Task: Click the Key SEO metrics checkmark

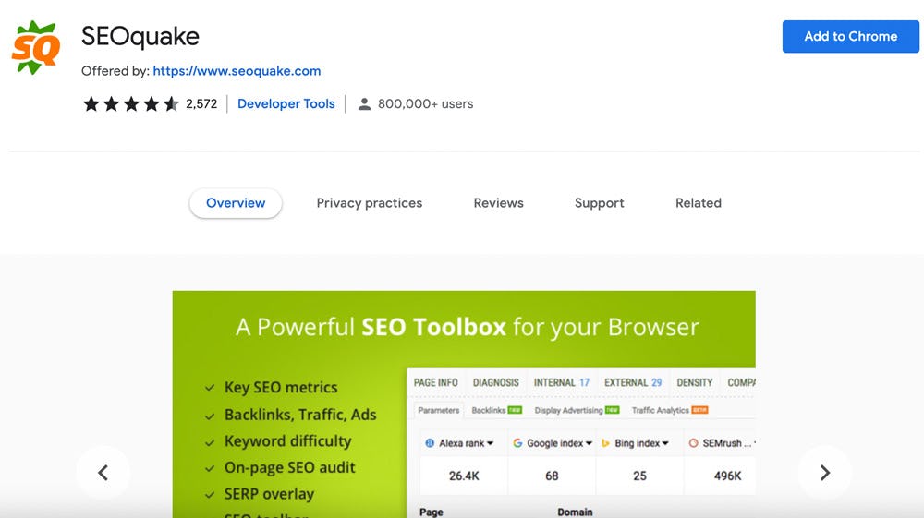Action: 209,388
